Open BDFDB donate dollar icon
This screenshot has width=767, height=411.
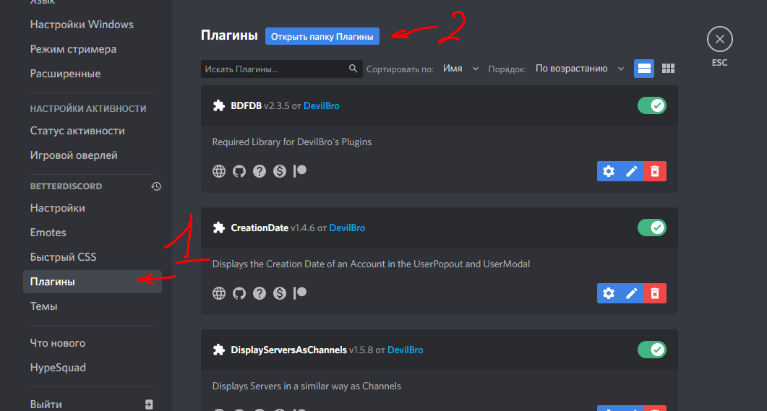pyautogui.click(x=280, y=171)
